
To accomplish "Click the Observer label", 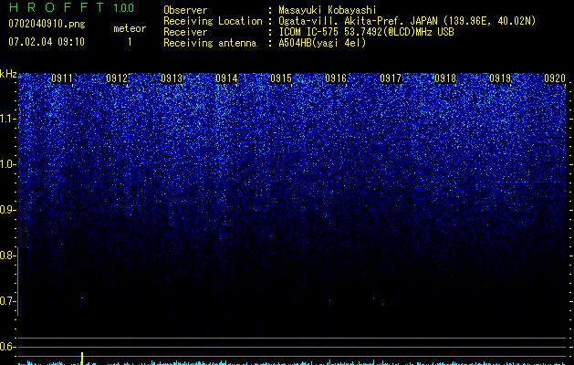I will 185,10.
